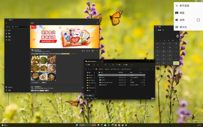
Task: Open the calculator navigation hamburger menu
Action: pyautogui.click(x=156, y=30)
